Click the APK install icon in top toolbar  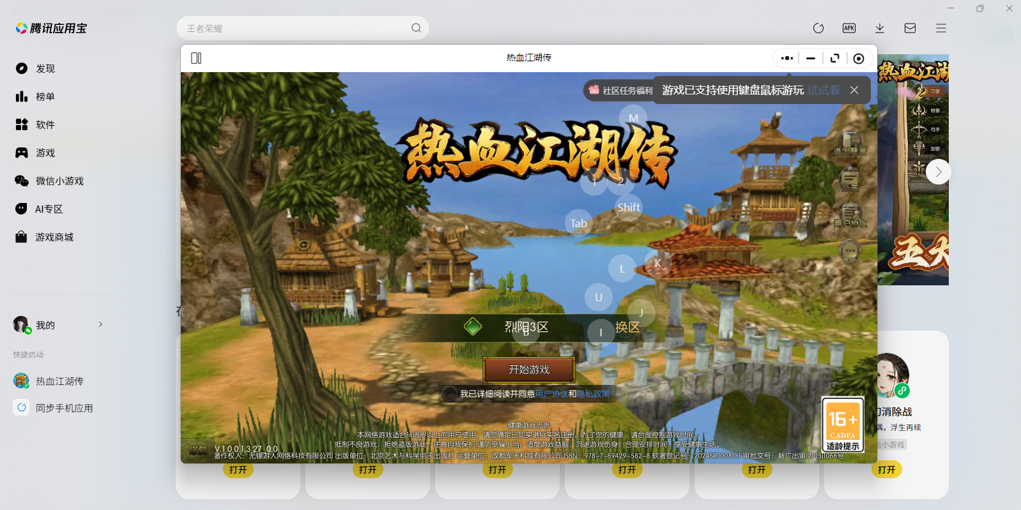(x=849, y=28)
